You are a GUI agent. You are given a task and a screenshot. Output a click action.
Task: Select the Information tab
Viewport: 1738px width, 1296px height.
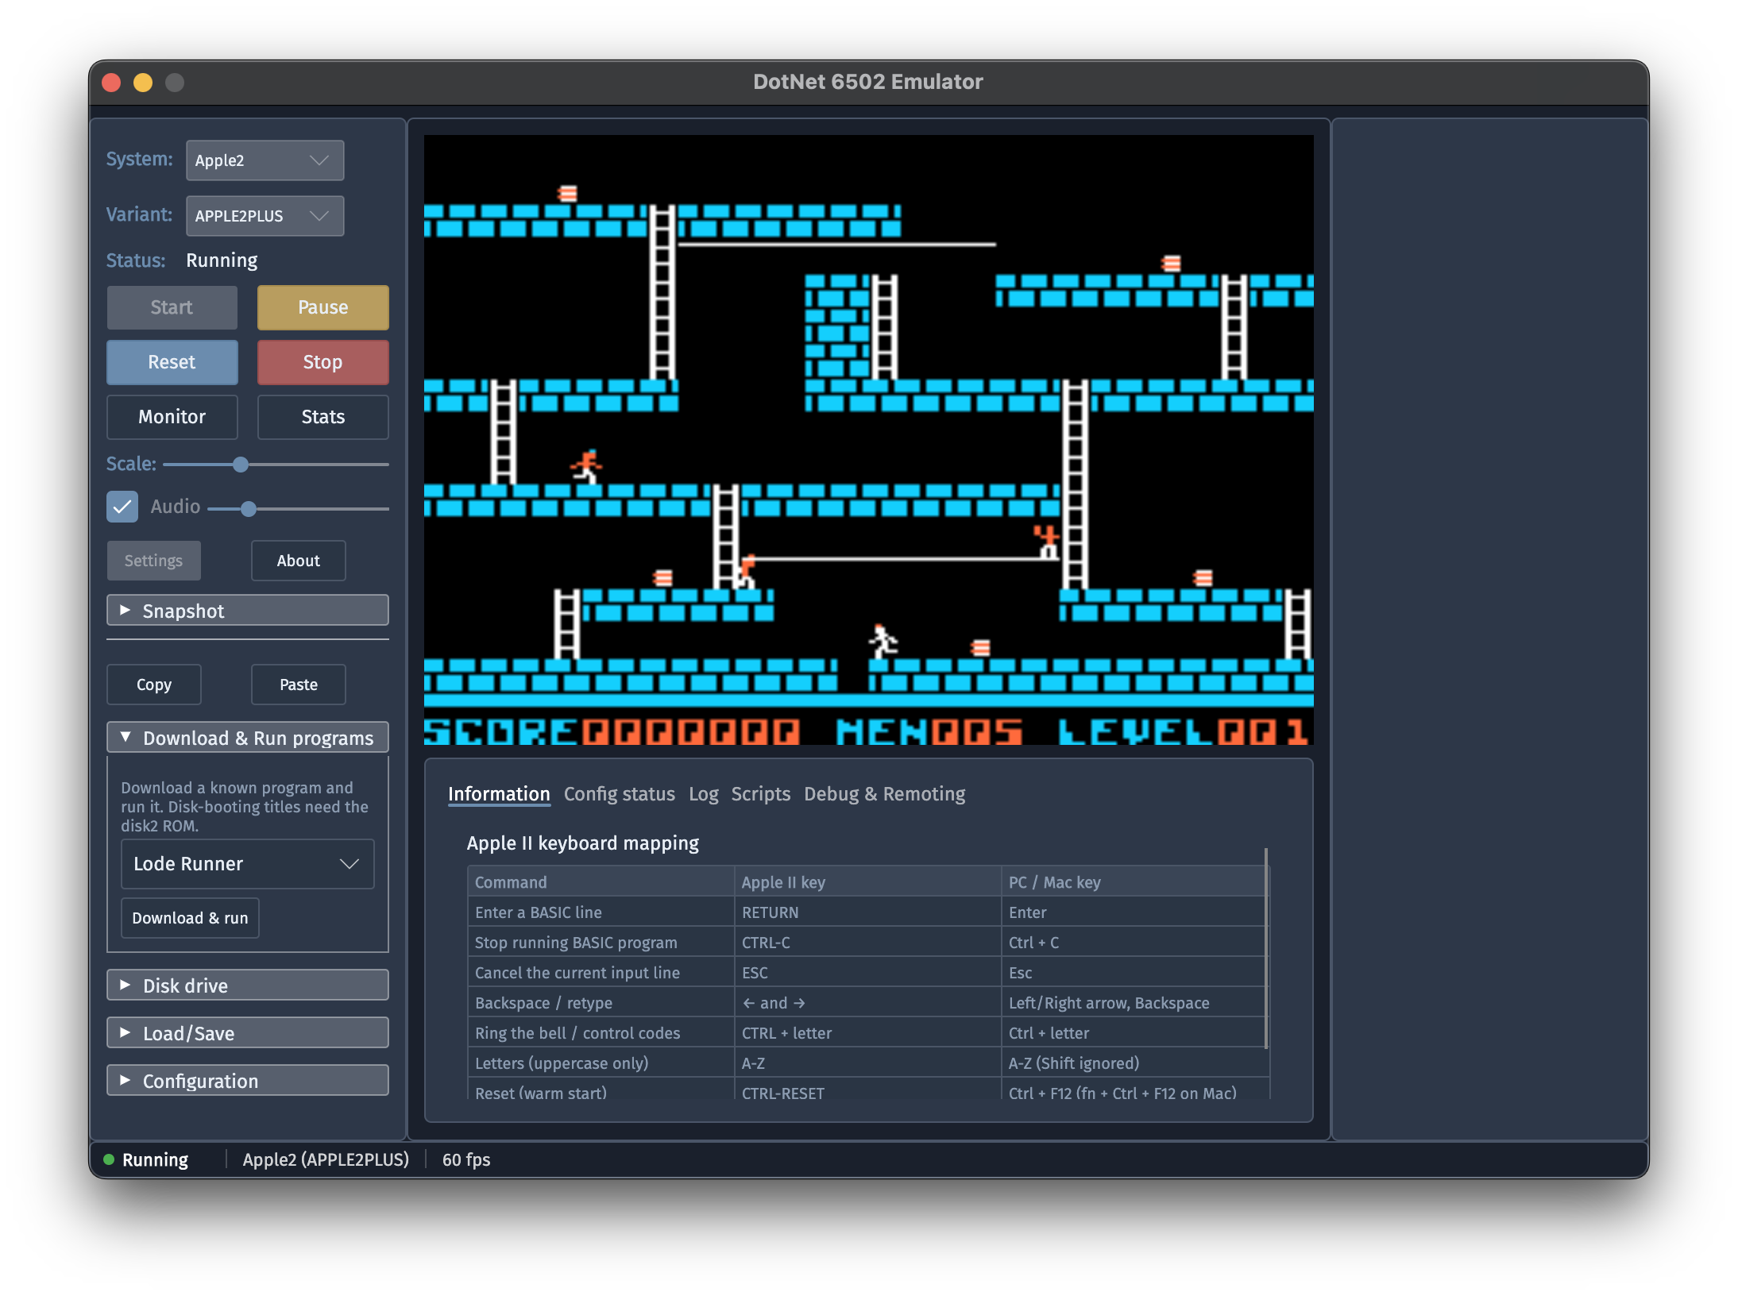click(499, 794)
